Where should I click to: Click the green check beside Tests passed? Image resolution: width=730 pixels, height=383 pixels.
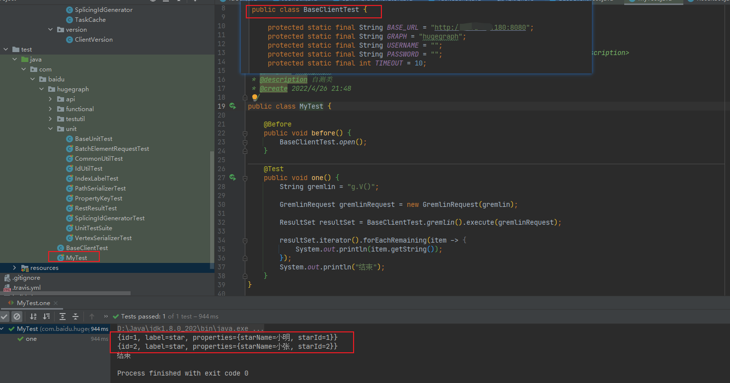116,316
